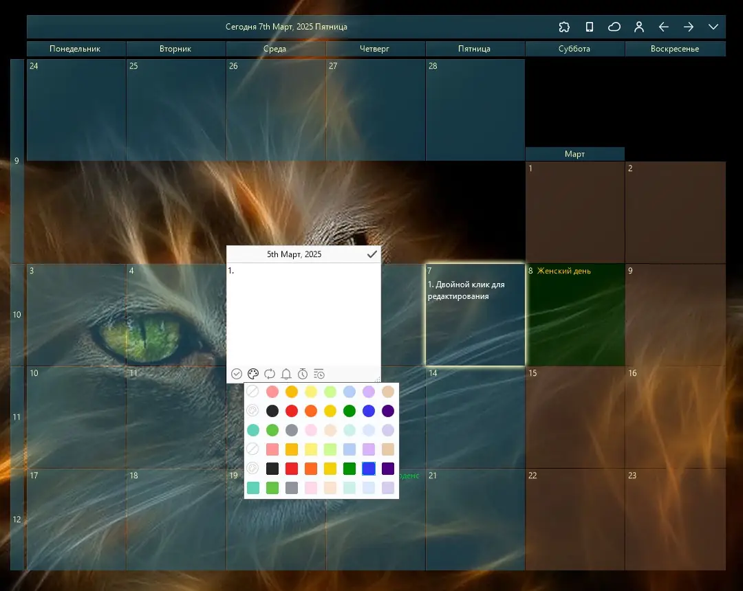The height and width of the screenshot is (591, 743).
Task: Go to previous month with left arrow
Action: tap(664, 27)
